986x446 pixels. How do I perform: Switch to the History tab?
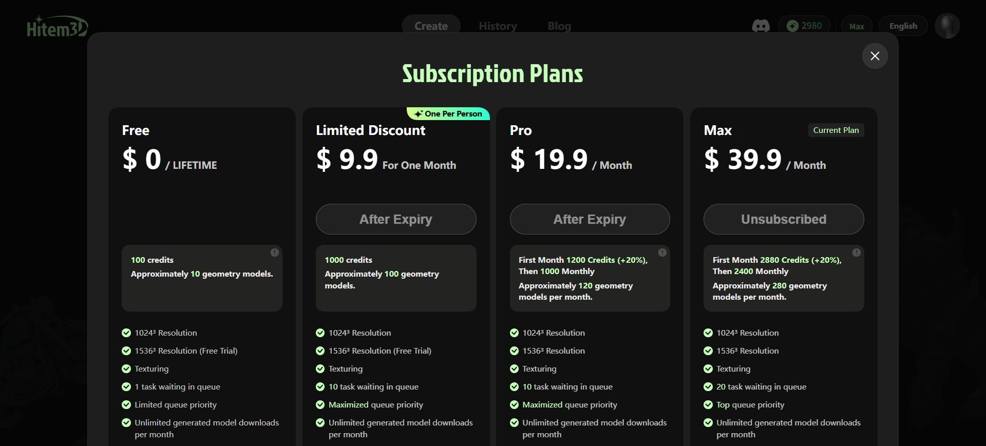[498, 26]
